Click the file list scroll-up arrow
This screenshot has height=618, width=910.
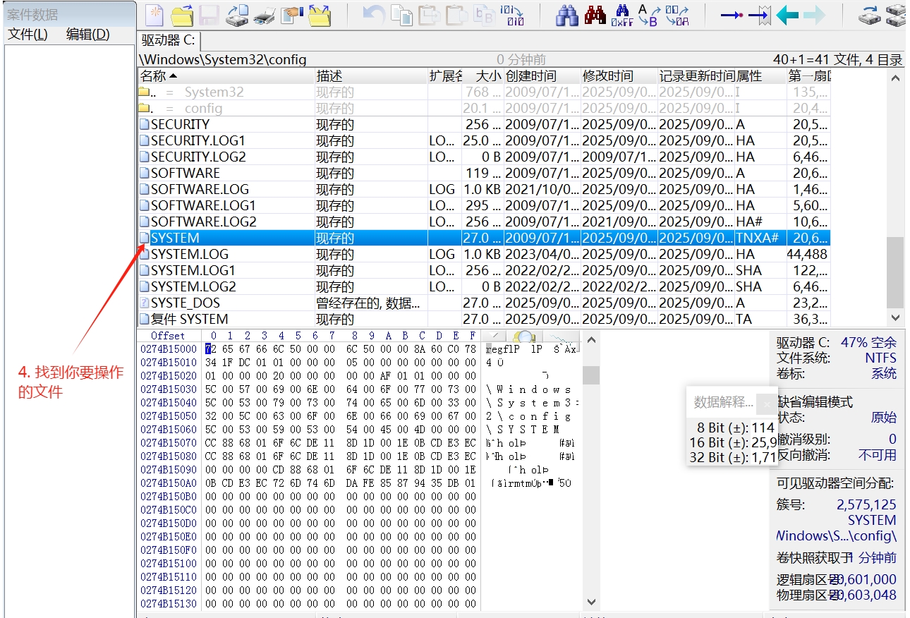click(x=896, y=78)
